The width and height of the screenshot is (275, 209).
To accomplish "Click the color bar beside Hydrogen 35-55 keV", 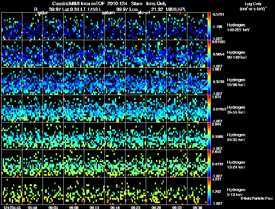I will coord(209,109).
